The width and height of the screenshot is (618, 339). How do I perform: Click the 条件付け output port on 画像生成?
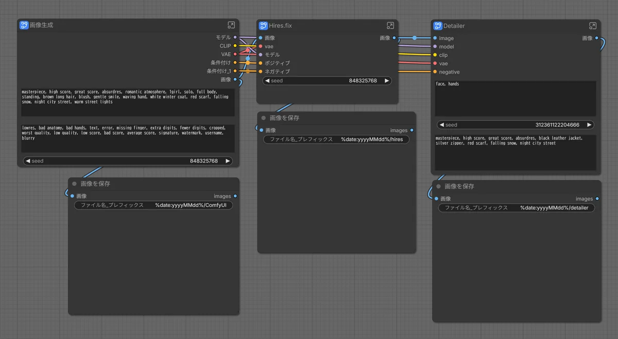click(x=235, y=63)
